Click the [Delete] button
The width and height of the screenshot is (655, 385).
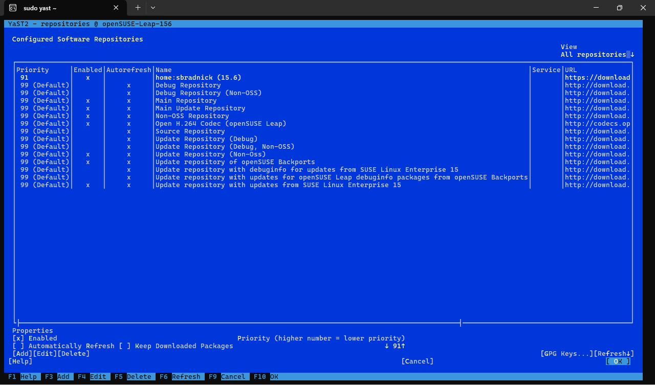(74, 354)
